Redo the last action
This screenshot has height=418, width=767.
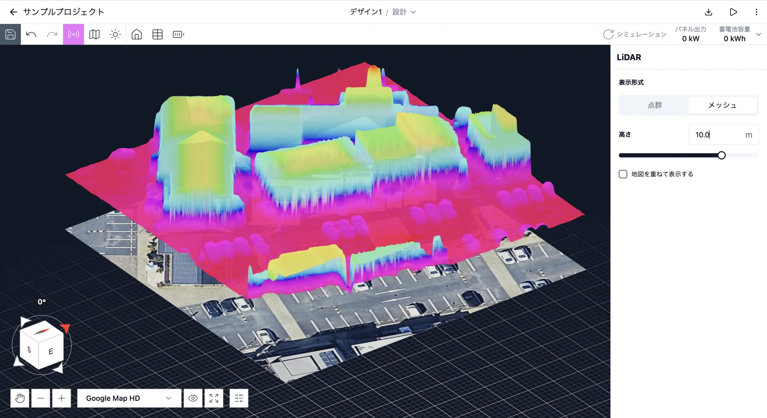(52, 34)
